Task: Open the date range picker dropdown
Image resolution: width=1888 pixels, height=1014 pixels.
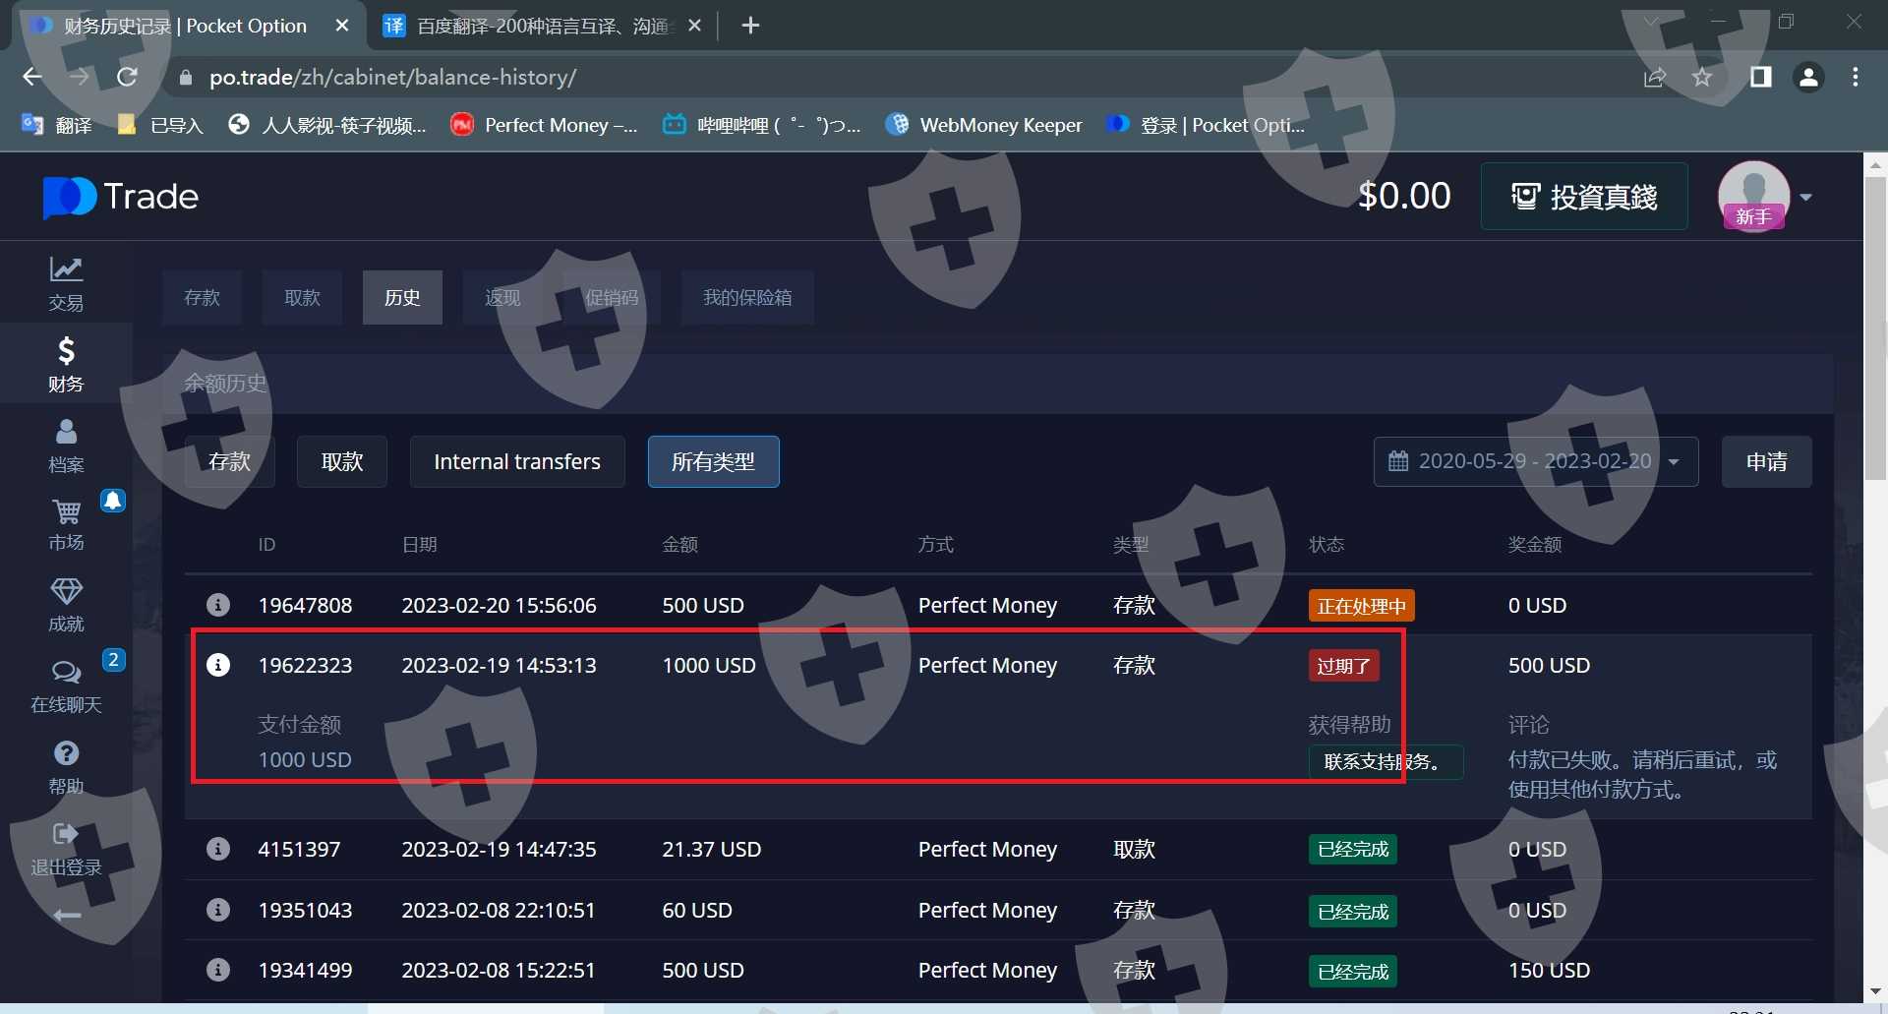Action: pyautogui.click(x=1535, y=461)
